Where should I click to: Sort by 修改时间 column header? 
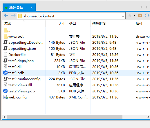[112, 24]
